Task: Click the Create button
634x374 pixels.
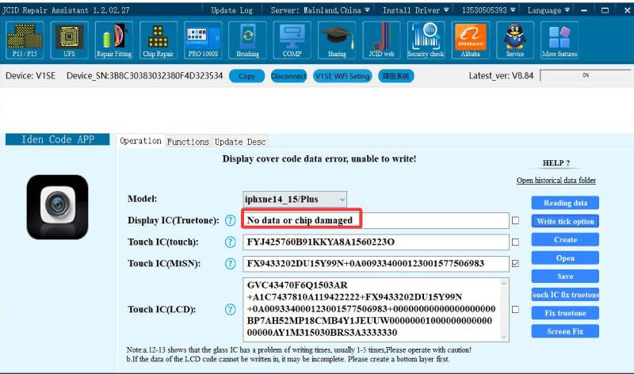Action: 565,240
